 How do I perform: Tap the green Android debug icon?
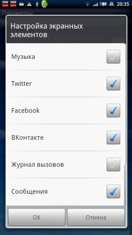45,4
